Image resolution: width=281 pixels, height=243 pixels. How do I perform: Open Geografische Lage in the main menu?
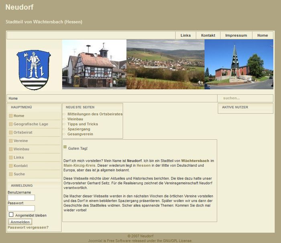click(34, 124)
